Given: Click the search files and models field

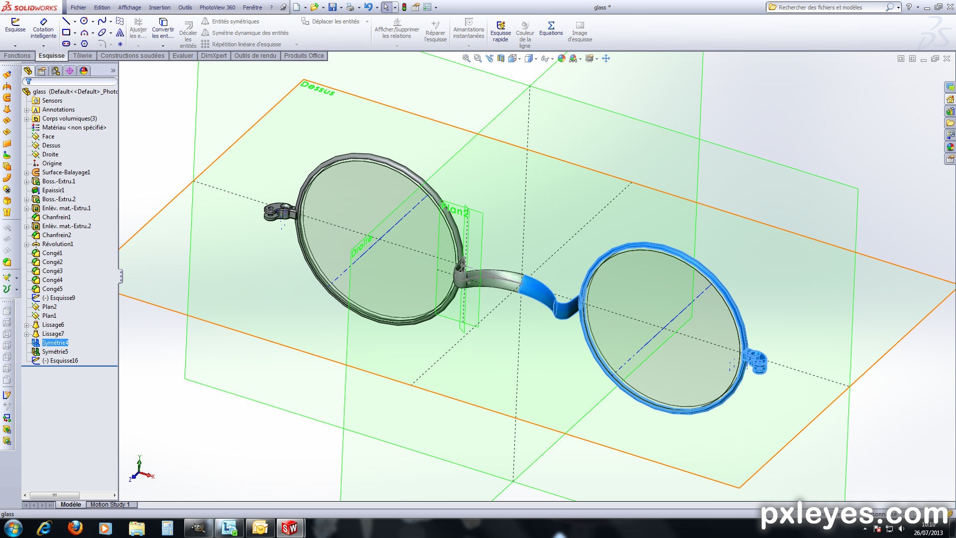Looking at the screenshot, I should 827,7.
